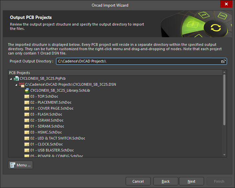Viewport: 235px width, 188px height.
Task: Select 01 - SDRAM.SchDoc in tree
Action: (x=47, y=126)
